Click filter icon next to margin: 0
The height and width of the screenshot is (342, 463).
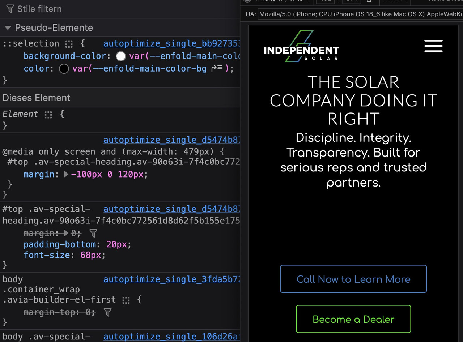[x=93, y=233]
